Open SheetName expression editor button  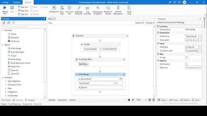tap(200, 36)
